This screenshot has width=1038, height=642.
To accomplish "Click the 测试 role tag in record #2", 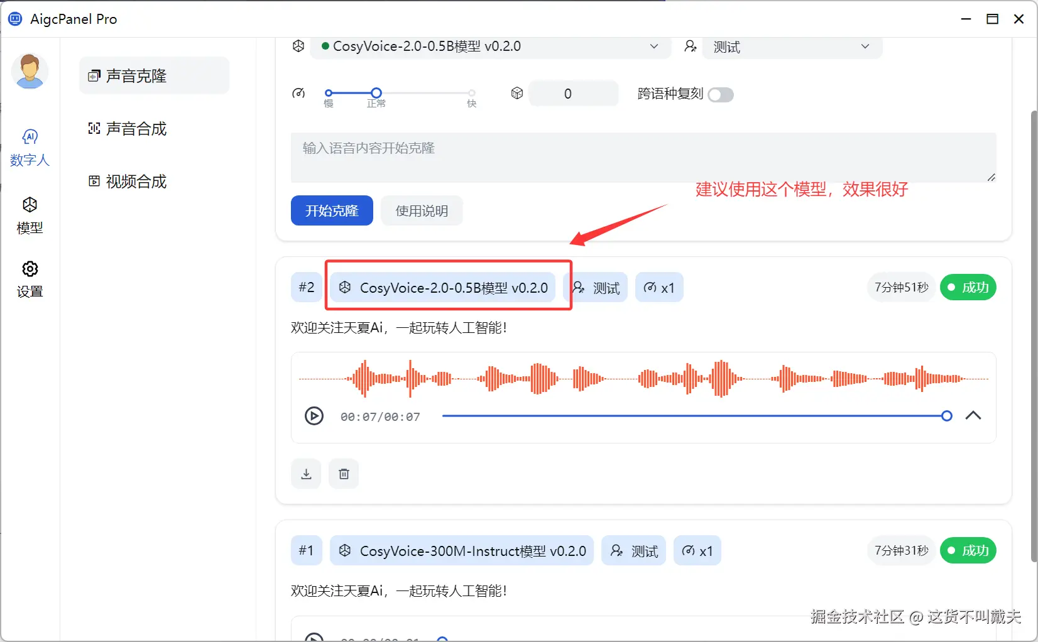I will pyautogui.click(x=596, y=288).
